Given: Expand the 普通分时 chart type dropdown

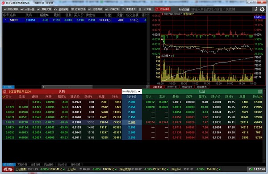Looking at the screenshot, I should [188, 14].
